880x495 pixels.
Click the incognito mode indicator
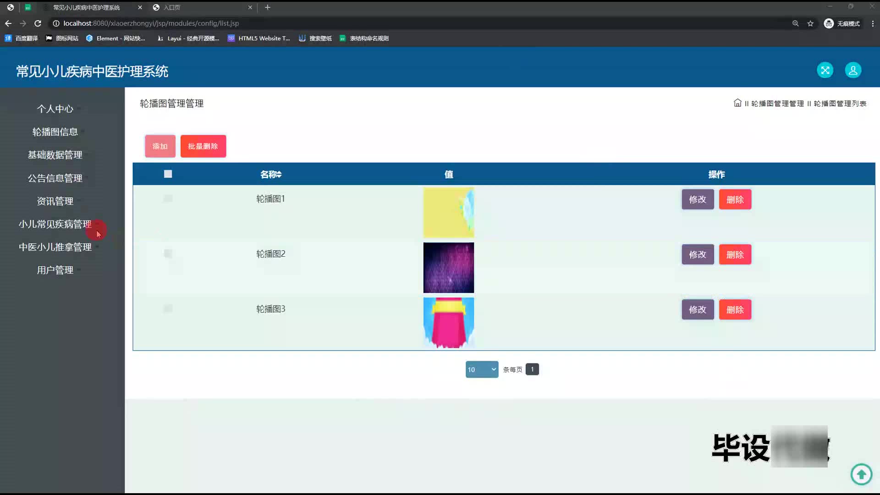click(842, 23)
